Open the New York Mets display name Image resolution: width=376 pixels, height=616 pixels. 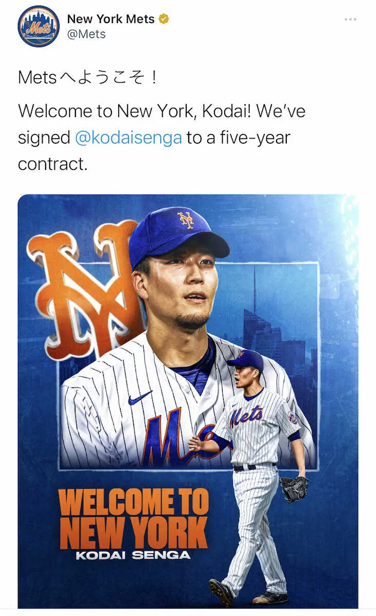pos(110,20)
